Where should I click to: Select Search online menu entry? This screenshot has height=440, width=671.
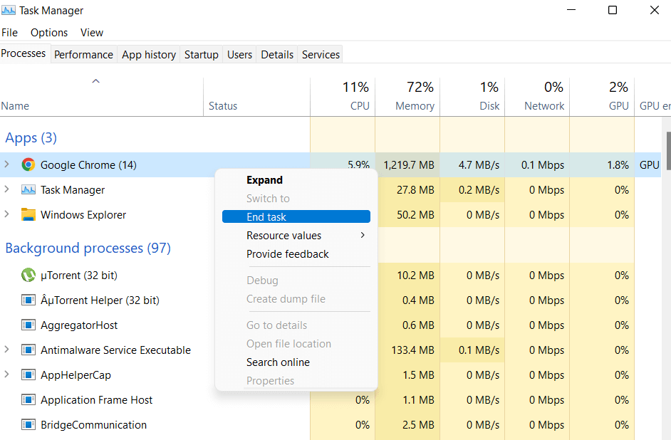coord(296,362)
